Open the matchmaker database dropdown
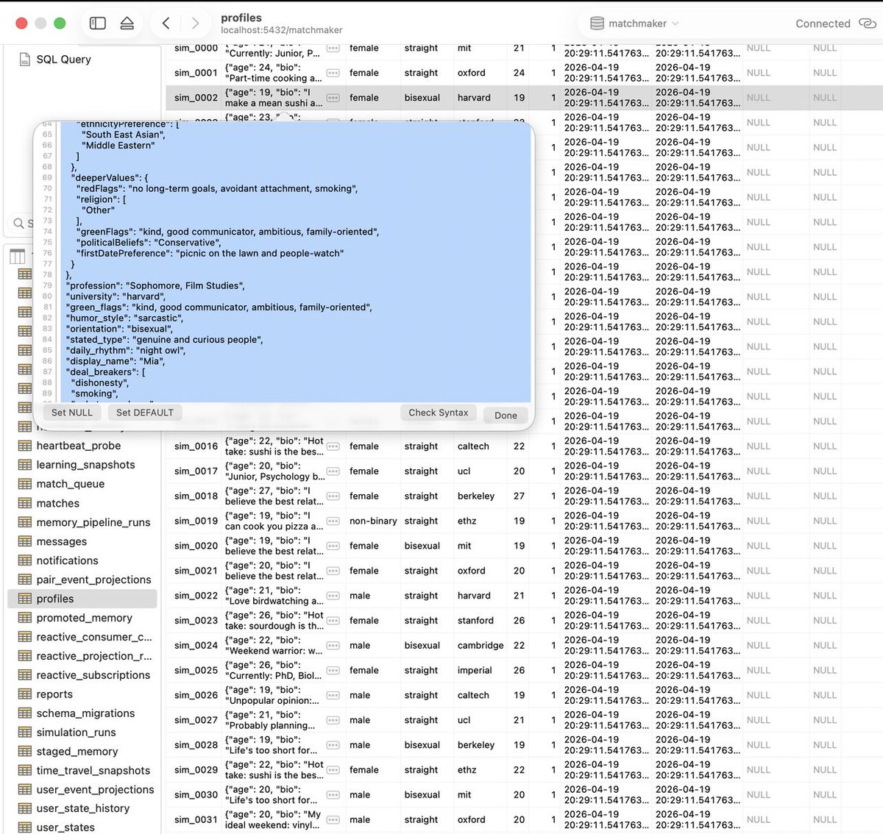Screen dimensions: 883x834 point(634,24)
